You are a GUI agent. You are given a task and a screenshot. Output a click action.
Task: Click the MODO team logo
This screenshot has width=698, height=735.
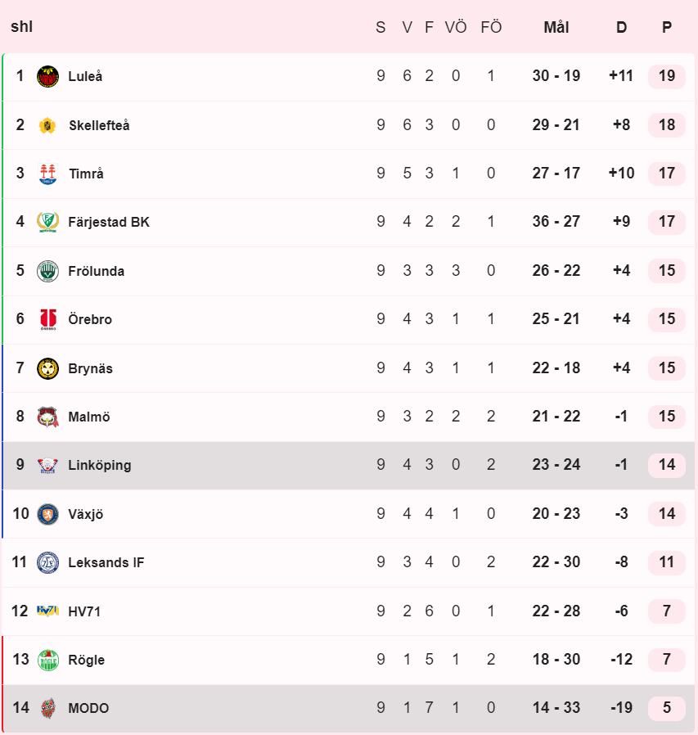pyautogui.click(x=47, y=708)
